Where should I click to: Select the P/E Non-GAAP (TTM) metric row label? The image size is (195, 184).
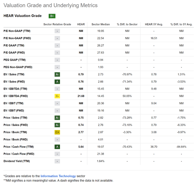(17, 31)
